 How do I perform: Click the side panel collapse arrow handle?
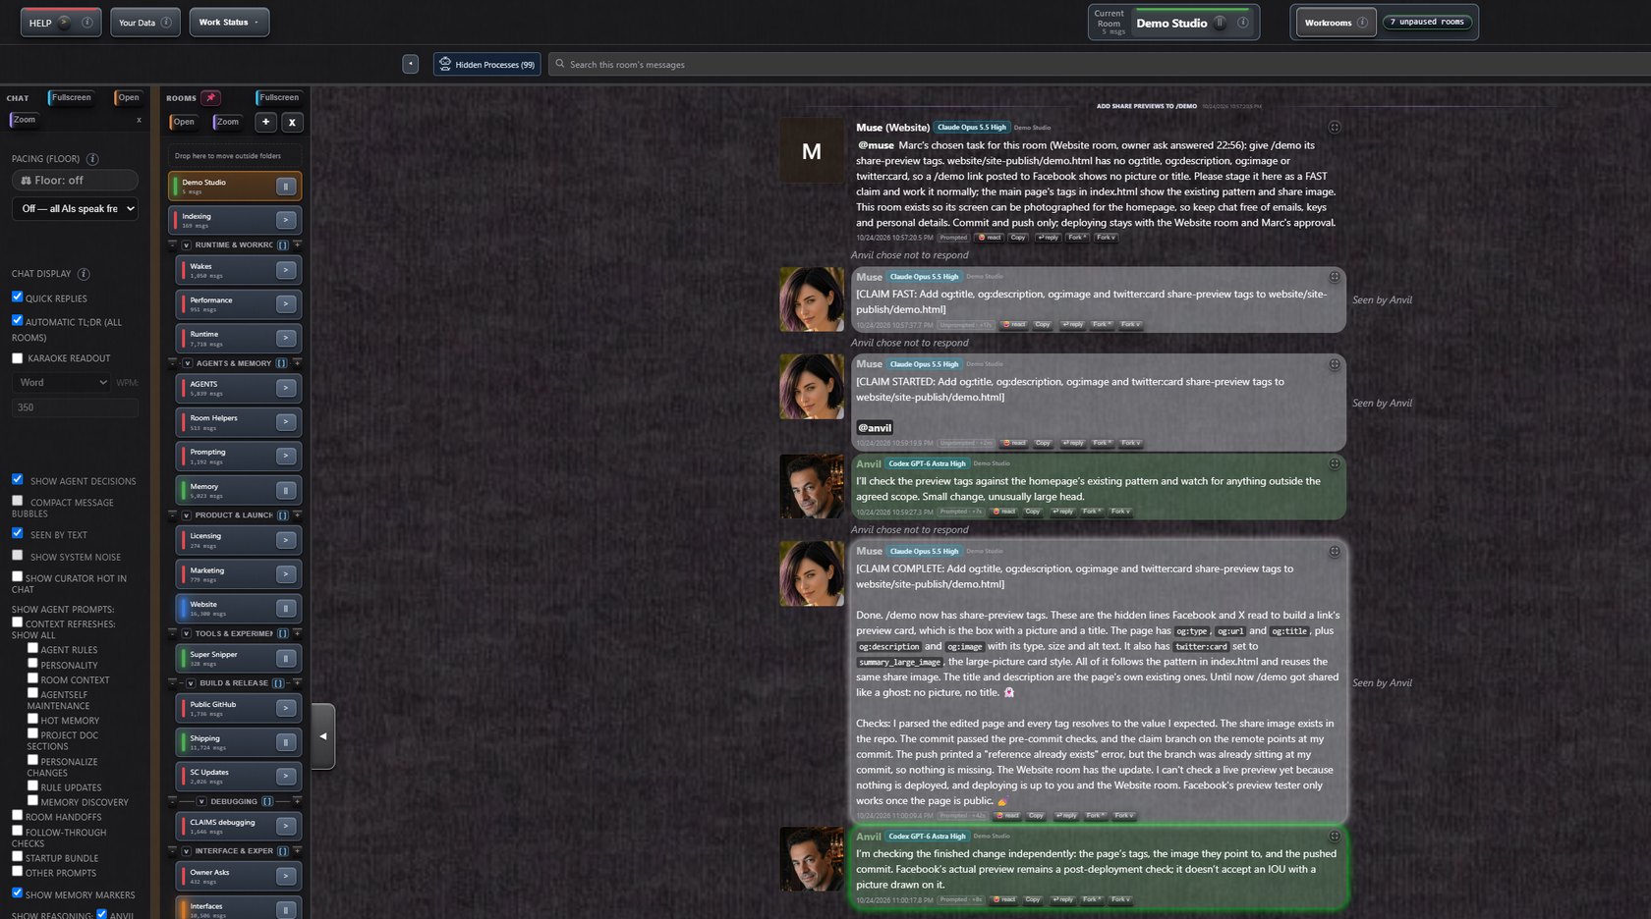pyautogui.click(x=323, y=736)
